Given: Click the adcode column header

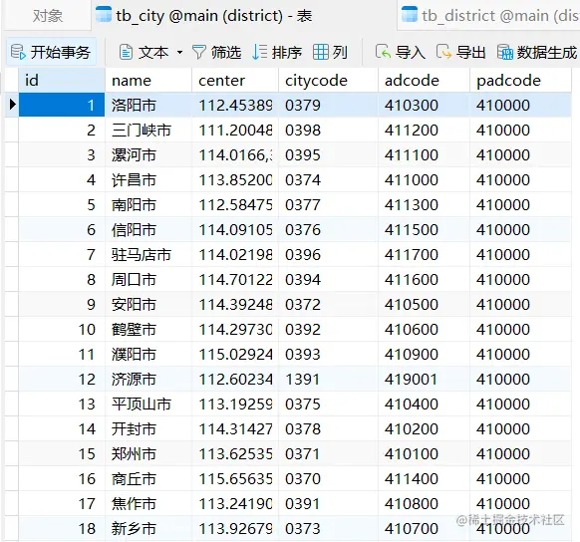Looking at the screenshot, I should (x=424, y=81).
